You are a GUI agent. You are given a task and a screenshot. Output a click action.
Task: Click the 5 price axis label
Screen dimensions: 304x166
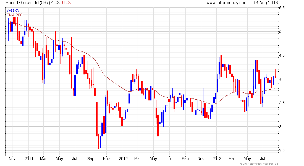(280, 32)
